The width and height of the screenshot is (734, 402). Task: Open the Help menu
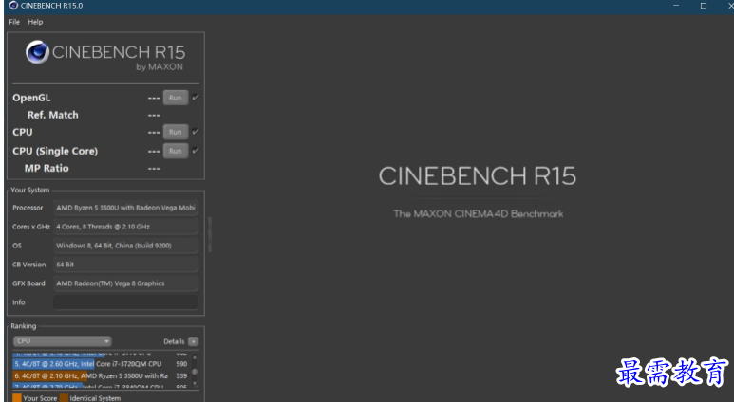(35, 22)
